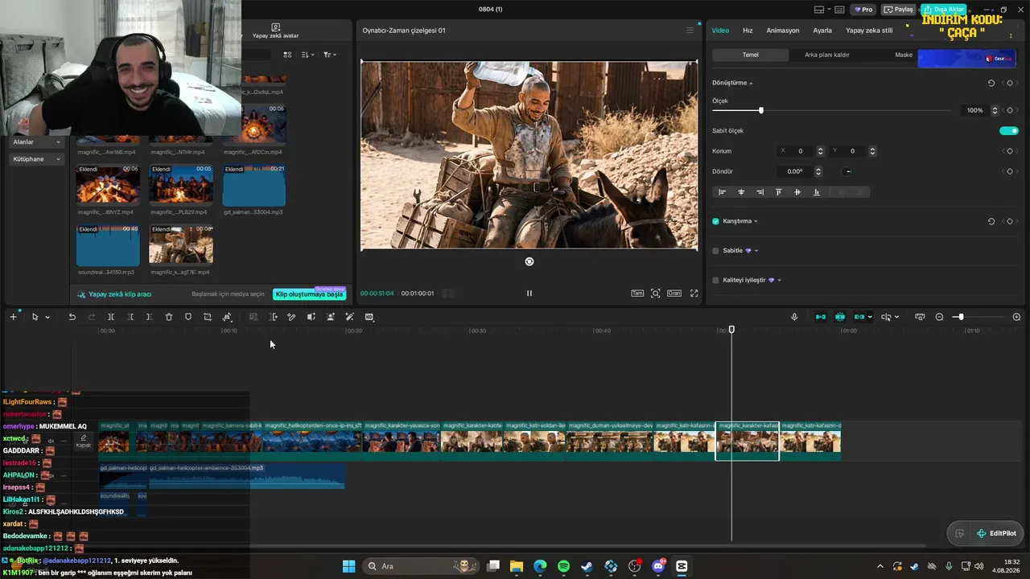Screen dimensions: 1030x579
Task: Enter fullscreen preview mode
Action: [x=694, y=294]
